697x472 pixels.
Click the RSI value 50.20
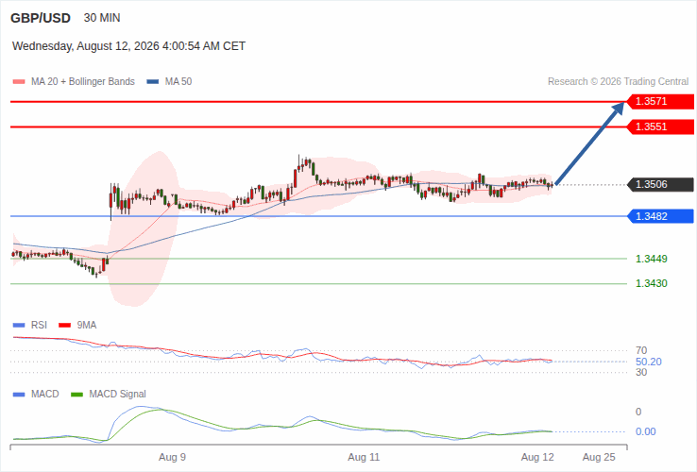tap(649, 362)
